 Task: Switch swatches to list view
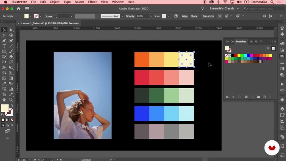tap(268, 48)
